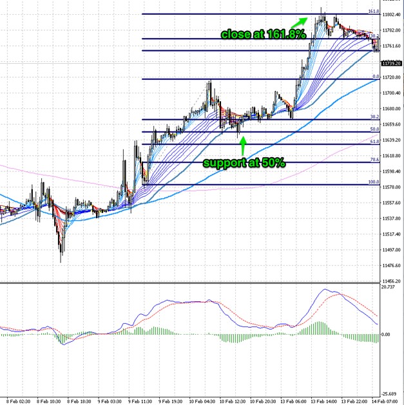Click price axis value 11720.80
Viewport: 404px width, 405px height.
[391, 77]
